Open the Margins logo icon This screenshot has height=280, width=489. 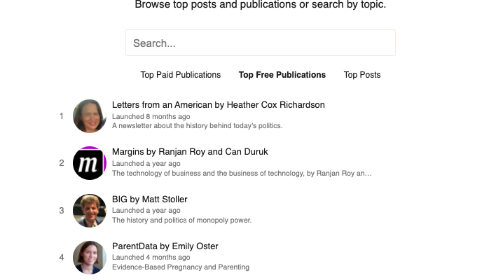point(90,163)
